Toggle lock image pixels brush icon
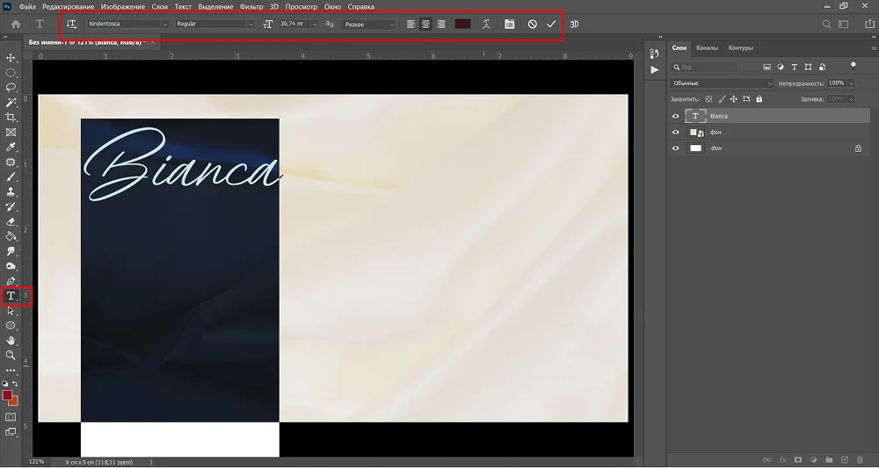879x468 pixels. click(722, 99)
